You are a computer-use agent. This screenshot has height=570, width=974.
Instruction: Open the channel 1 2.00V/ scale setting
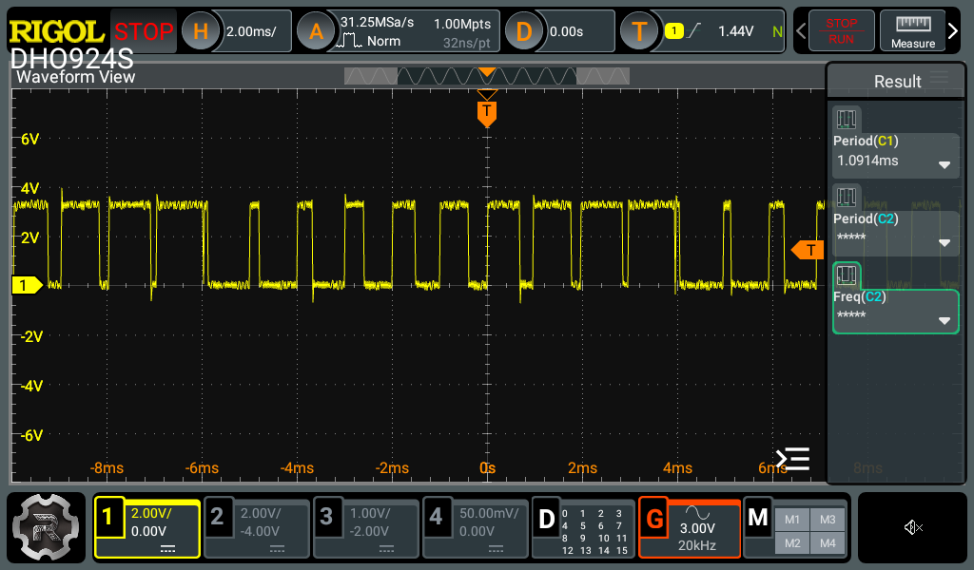[x=151, y=513]
